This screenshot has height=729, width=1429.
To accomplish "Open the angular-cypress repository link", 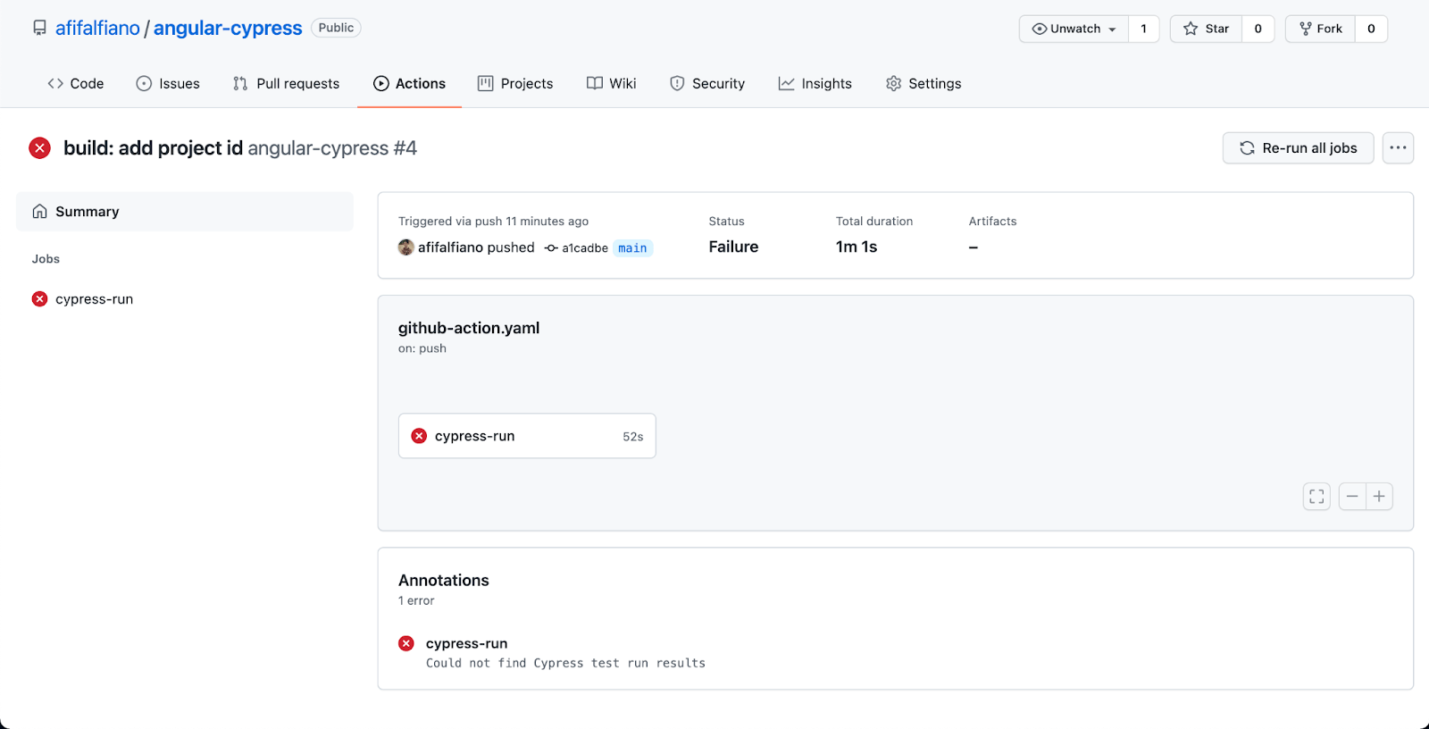I will click(x=228, y=28).
